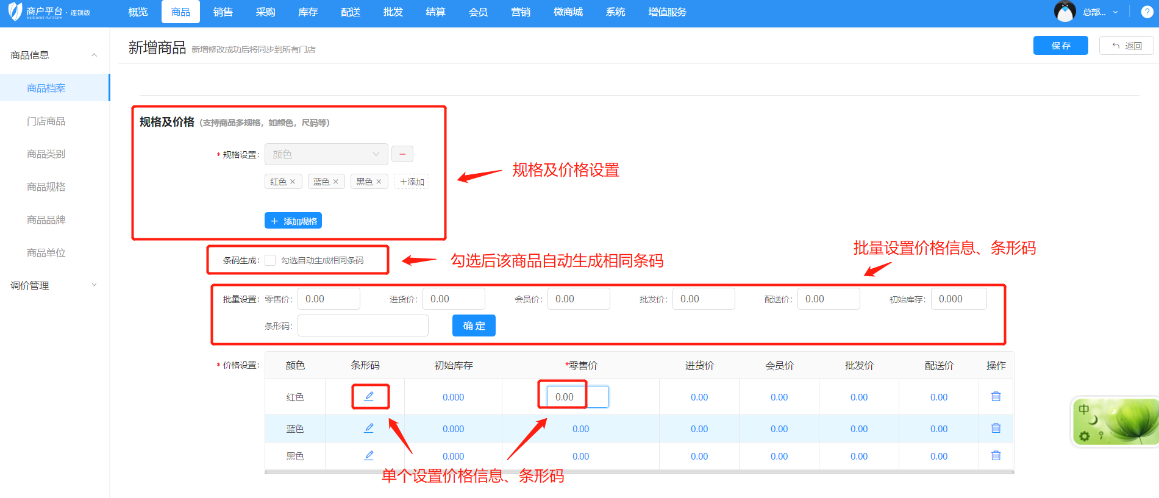Click the barcode edit pencil for 蓝色 row
This screenshot has width=1159, height=498.
[369, 428]
